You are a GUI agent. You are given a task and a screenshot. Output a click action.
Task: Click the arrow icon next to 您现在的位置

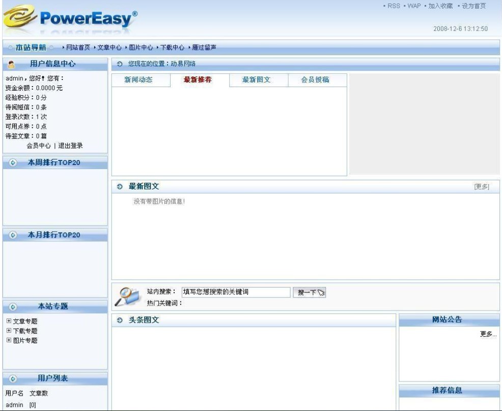click(120, 64)
